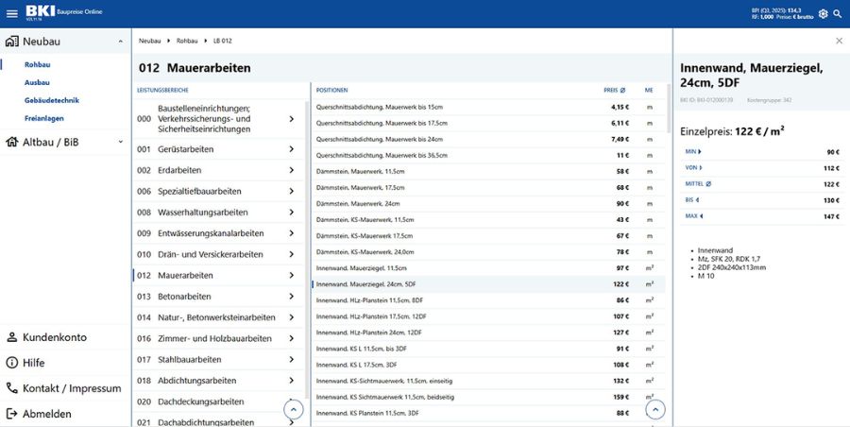Open the hamburger menu icon

click(12, 13)
